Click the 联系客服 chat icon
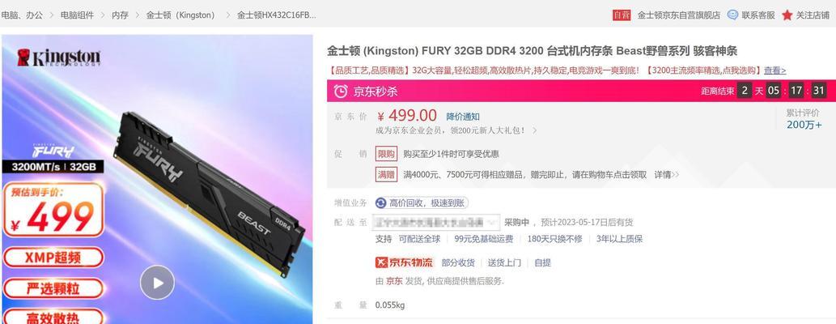Image resolution: width=836 pixels, height=324 pixels. (732, 15)
